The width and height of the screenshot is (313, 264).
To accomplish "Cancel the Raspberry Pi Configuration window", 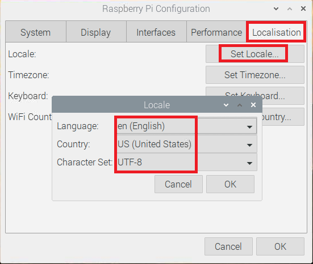I will point(228,246).
